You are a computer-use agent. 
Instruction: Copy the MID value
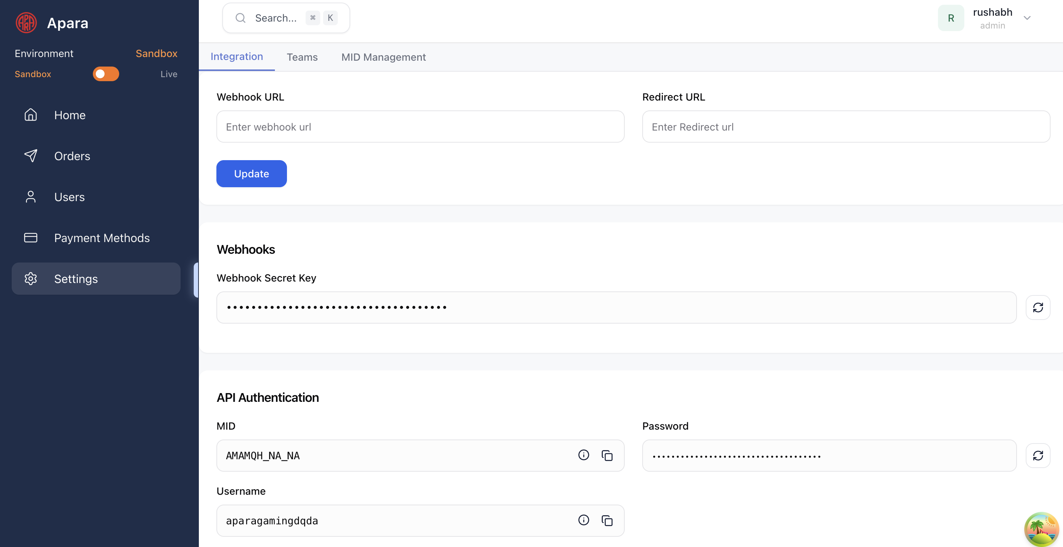tap(607, 455)
